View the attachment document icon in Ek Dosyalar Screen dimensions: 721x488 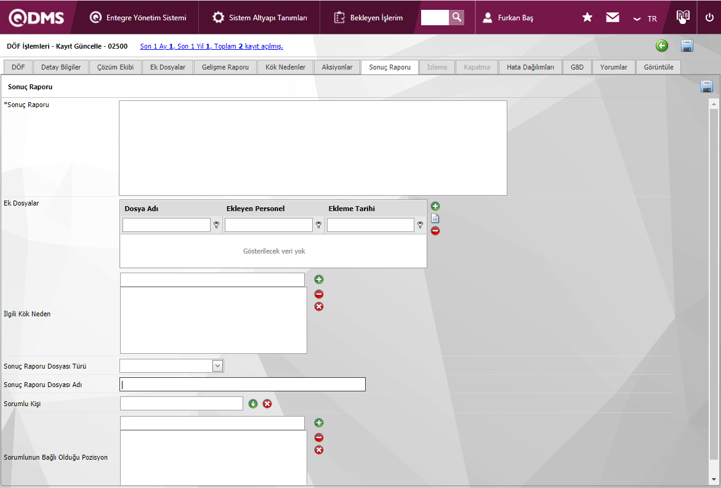click(x=435, y=218)
